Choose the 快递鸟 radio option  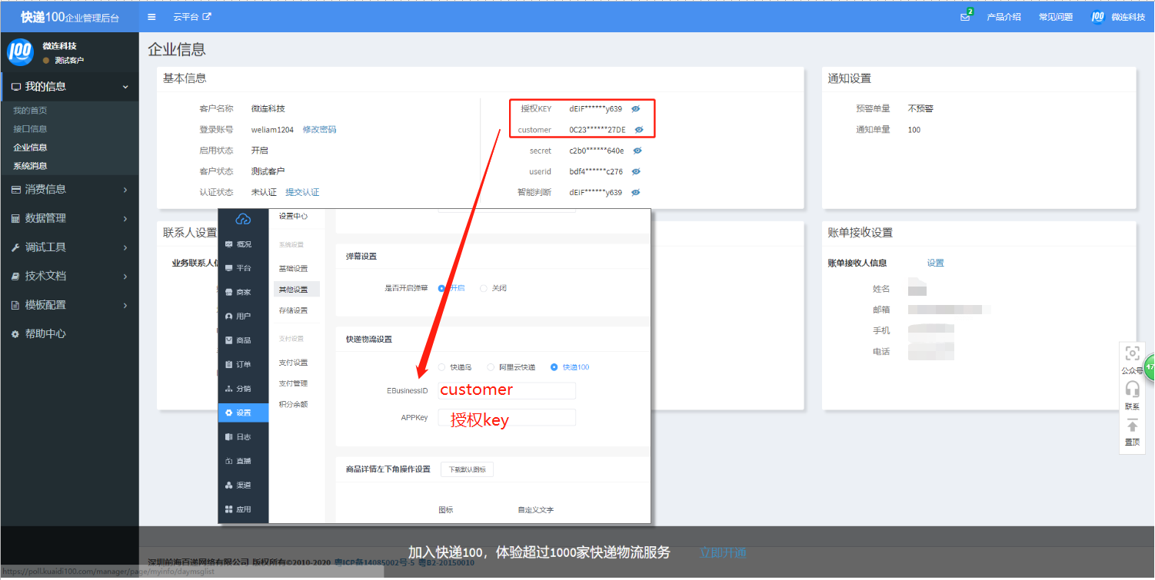coord(441,367)
